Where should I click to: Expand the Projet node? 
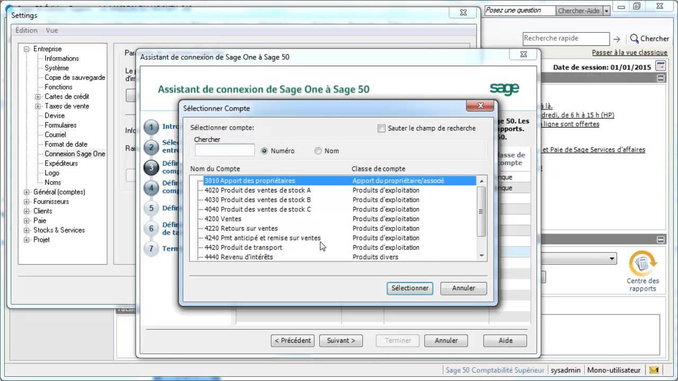pyautogui.click(x=26, y=240)
